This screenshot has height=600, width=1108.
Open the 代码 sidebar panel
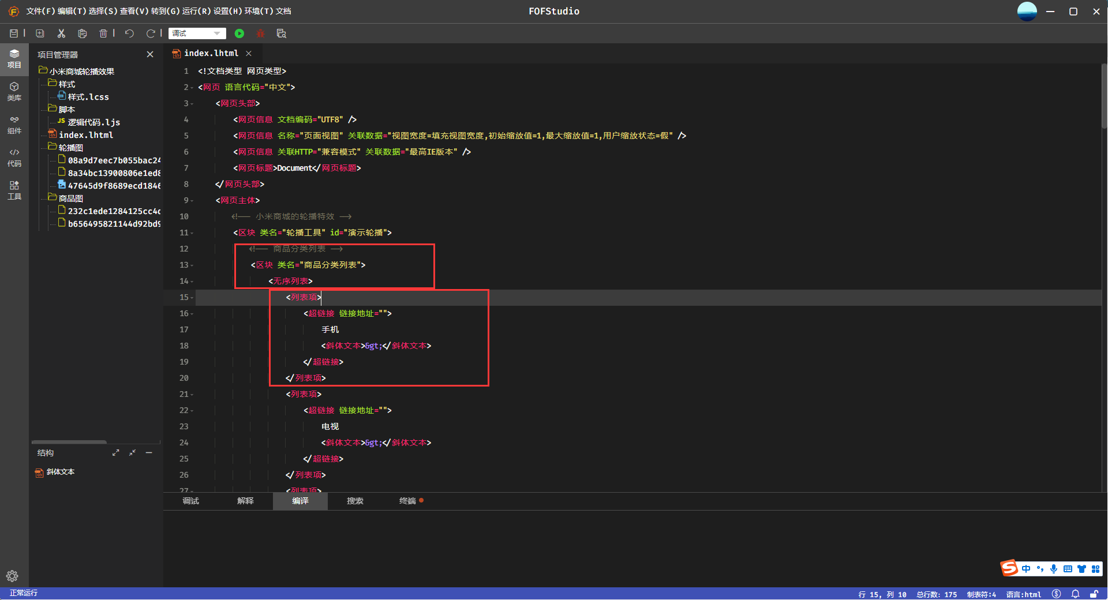[14, 157]
